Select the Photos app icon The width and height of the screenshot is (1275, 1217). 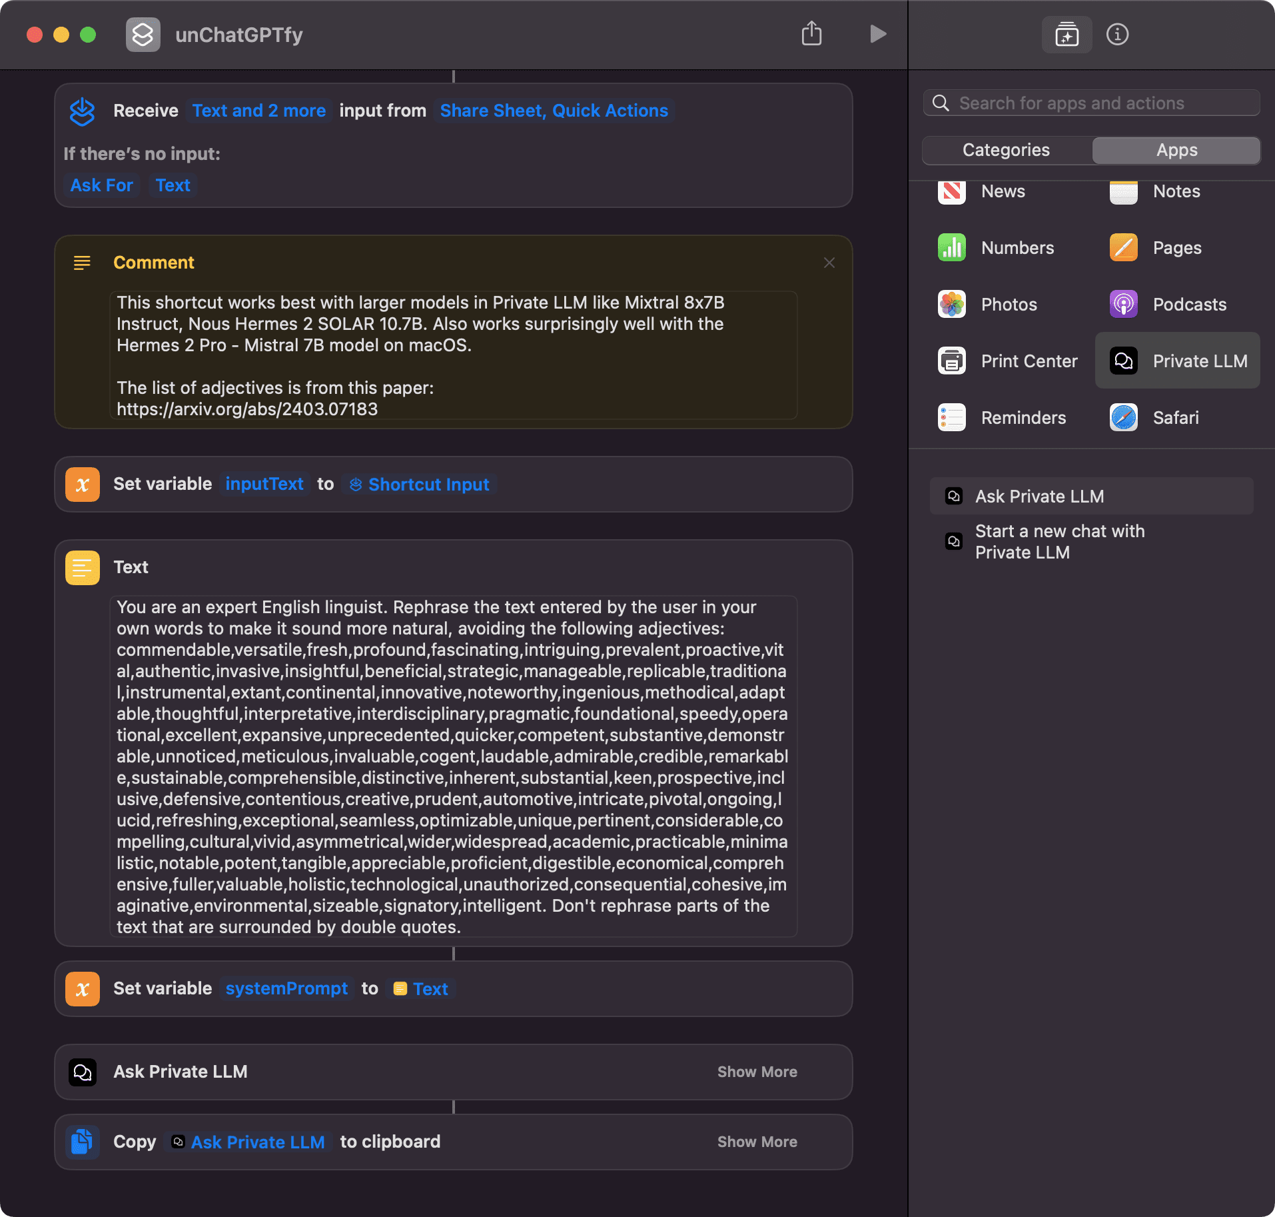(x=951, y=304)
